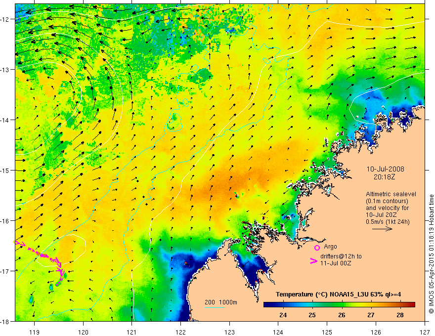Click the colorbar value 27
This screenshot has width=435, height=336.
371,315
